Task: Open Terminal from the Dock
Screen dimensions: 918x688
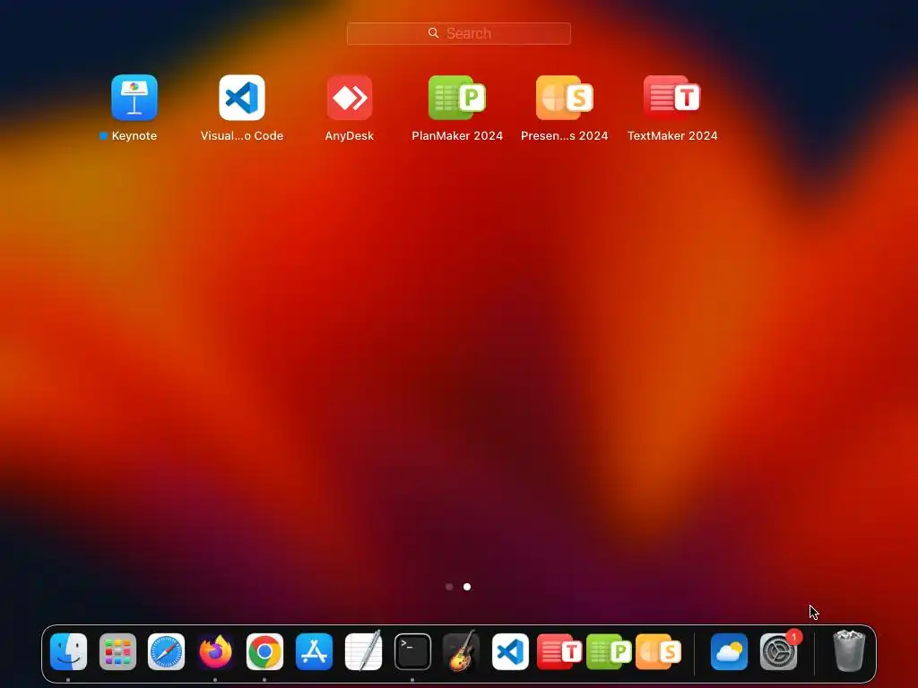Action: click(x=412, y=651)
